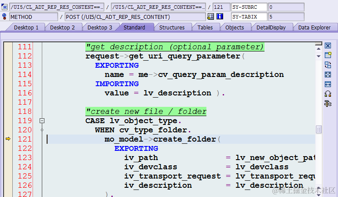This screenshot has height=197, width=338.
Task: Click iv_description parameter on line 126
Action: click(158, 186)
